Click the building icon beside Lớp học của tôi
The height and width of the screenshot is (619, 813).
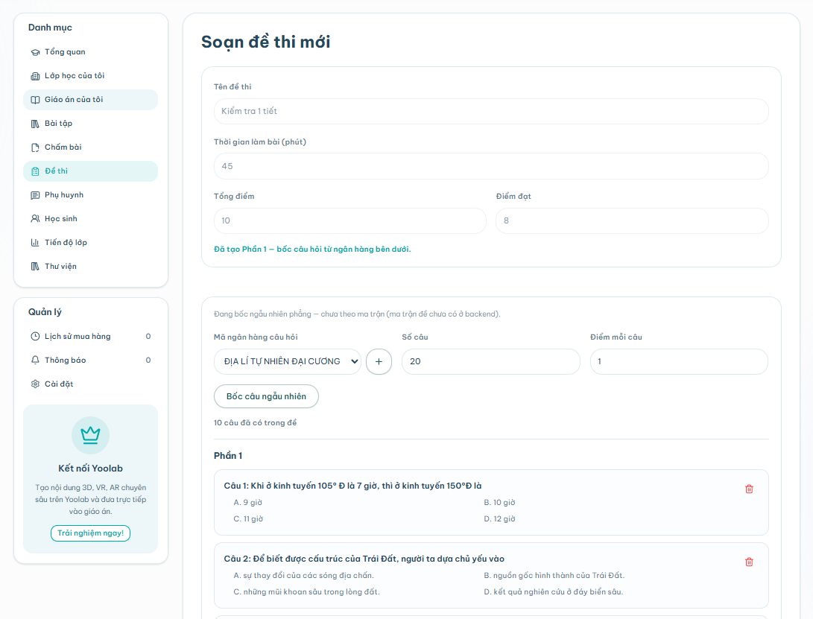(x=35, y=76)
